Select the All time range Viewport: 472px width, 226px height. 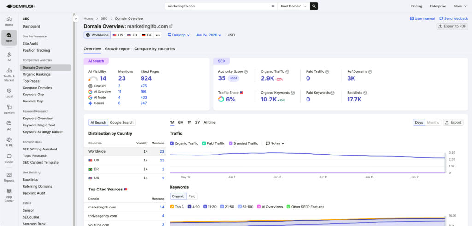(x=210, y=122)
